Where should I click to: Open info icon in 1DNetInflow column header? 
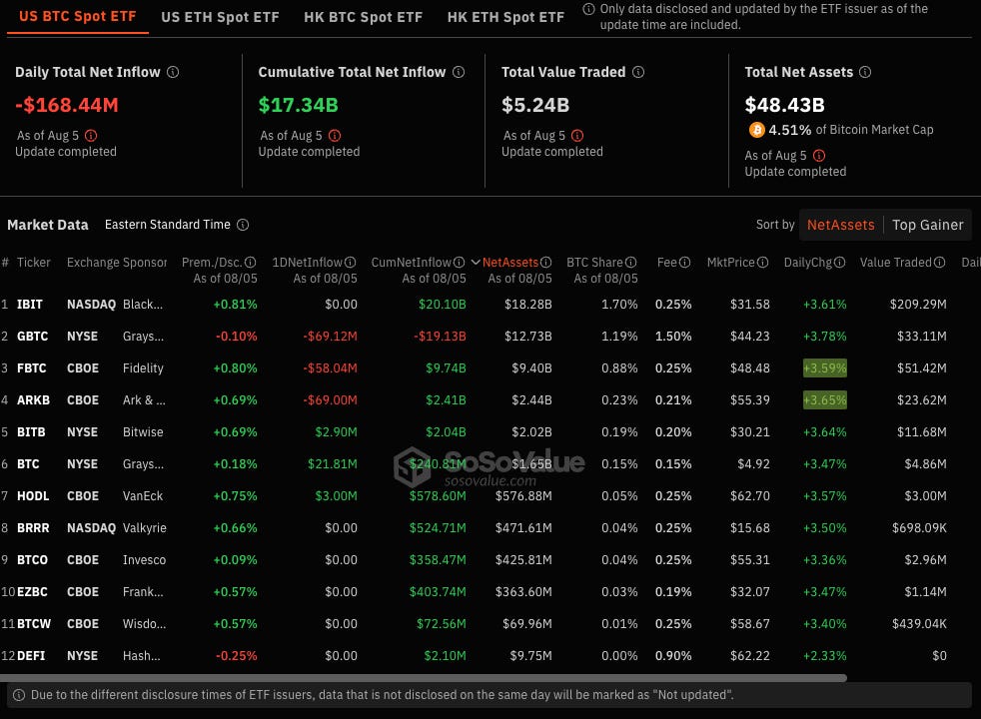point(351,262)
